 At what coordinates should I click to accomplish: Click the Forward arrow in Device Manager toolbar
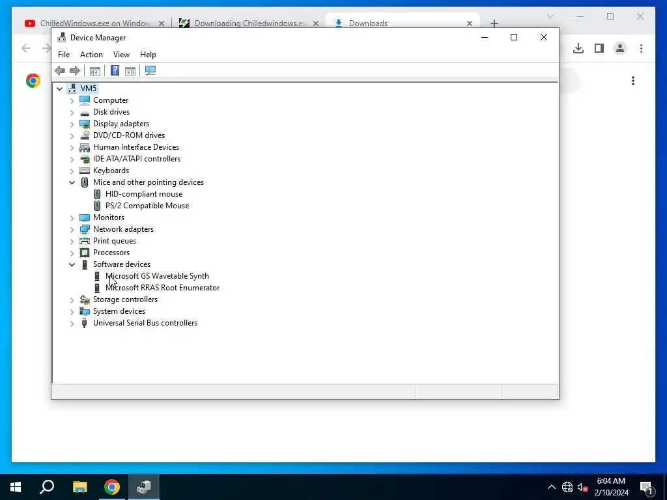[x=75, y=70]
